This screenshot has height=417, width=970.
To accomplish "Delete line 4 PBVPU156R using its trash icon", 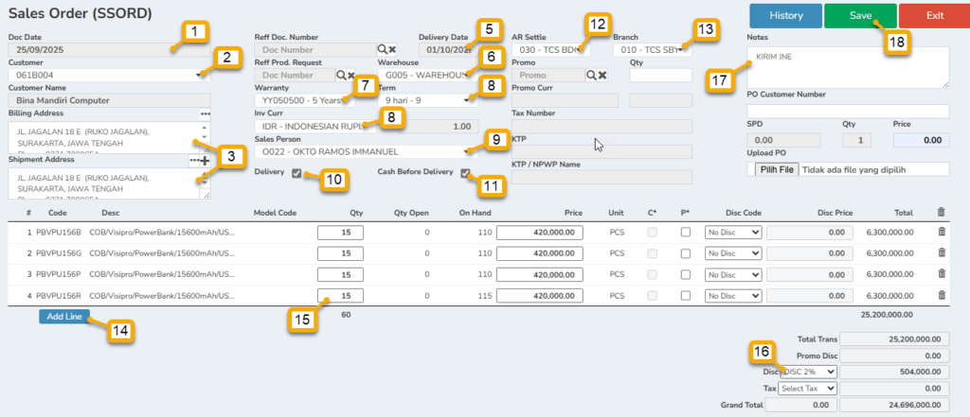I will click(941, 296).
